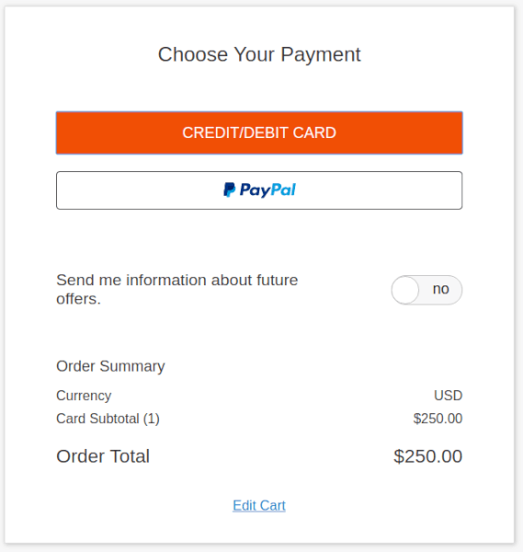Click the white knob of the offers switch
523x552 pixels.
[405, 290]
